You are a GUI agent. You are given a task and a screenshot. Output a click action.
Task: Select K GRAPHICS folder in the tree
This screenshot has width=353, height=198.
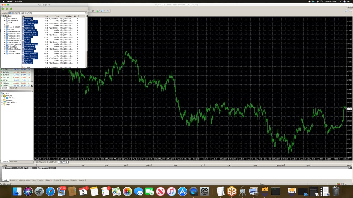click(12, 47)
